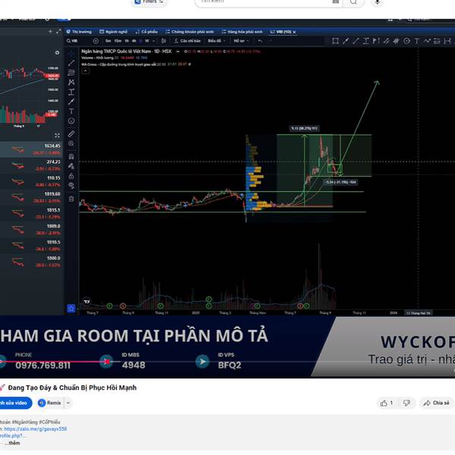Viewport: 455px width, 455px height.
Task: Select the flag marker tool in top toolbar
Action: [x=376, y=41]
